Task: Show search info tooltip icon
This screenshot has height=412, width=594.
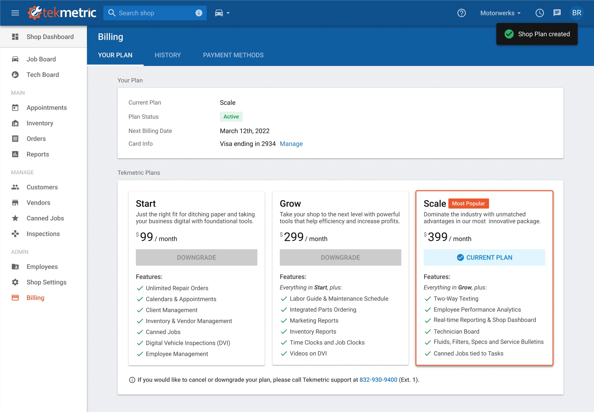Action: (198, 13)
